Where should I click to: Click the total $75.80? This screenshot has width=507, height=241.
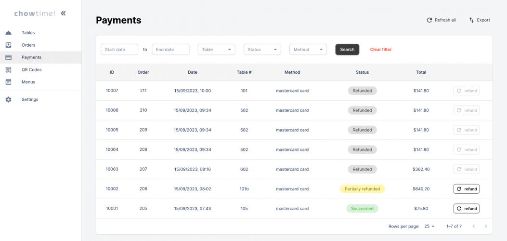(421, 209)
